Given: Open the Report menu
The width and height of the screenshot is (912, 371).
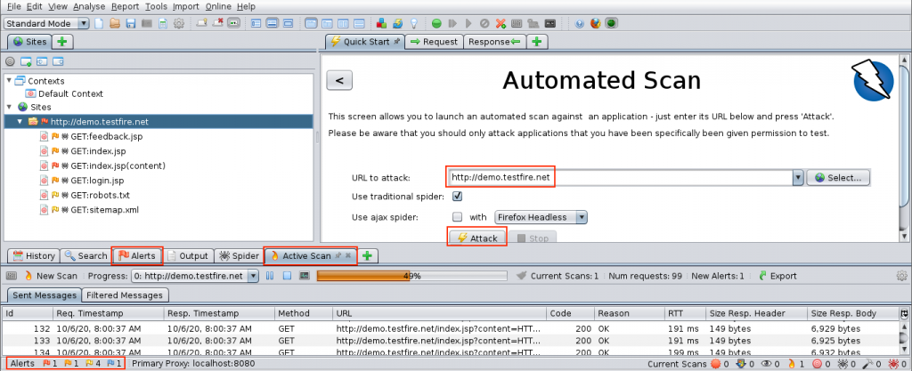Looking at the screenshot, I should 125,6.
